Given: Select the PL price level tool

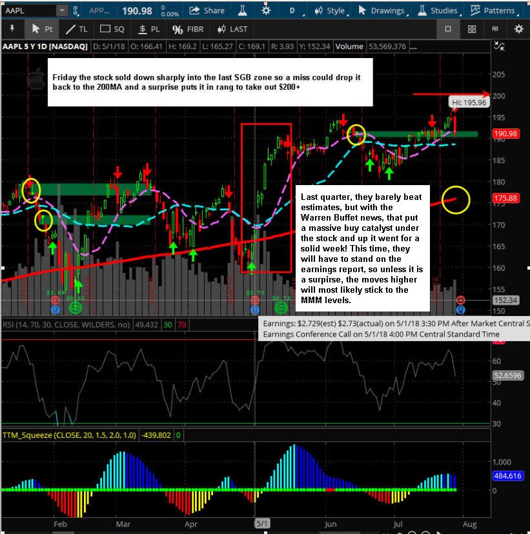Looking at the screenshot, I should pyautogui.click(x=149, y=29).
